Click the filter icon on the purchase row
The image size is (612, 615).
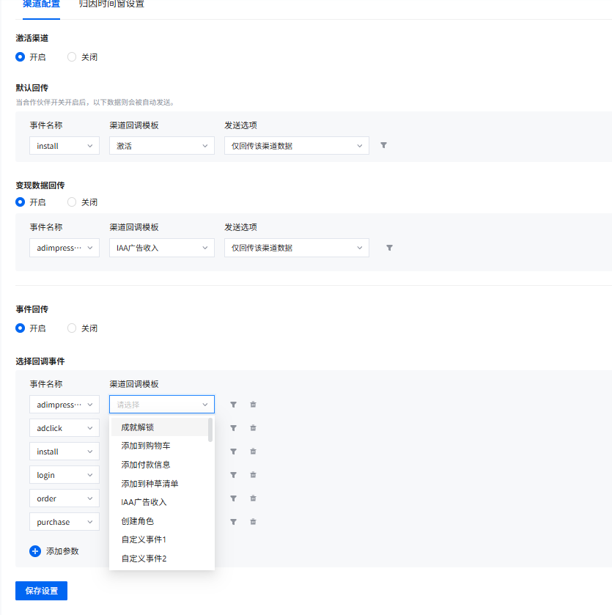(x=232, y=521)
